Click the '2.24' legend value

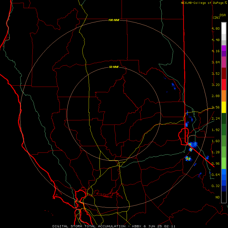216,119
